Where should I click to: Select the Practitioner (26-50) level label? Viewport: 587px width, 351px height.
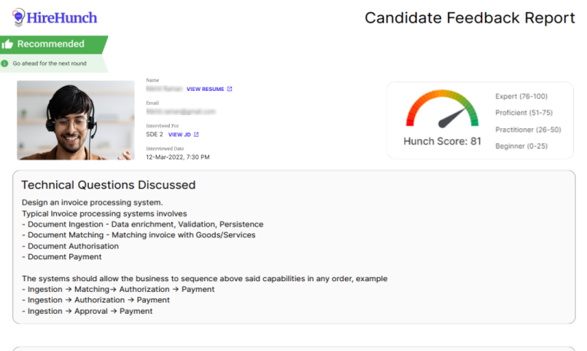(x=528, y=130)
